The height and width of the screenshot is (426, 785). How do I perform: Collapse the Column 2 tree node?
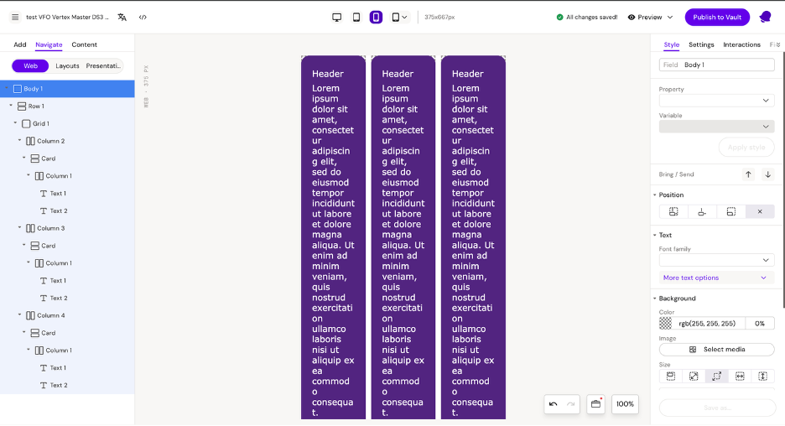(x=20, y=141)
